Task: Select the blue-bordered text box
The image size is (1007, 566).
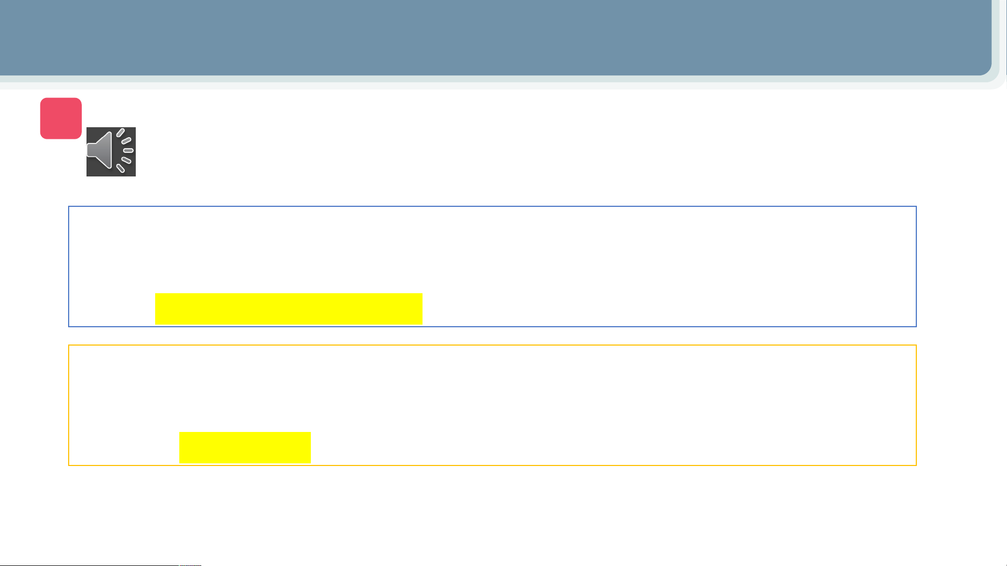Action: (492, 267)
